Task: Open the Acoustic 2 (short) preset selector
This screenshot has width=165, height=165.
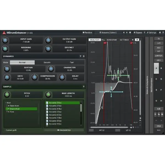Action: [x=108, y=33]
